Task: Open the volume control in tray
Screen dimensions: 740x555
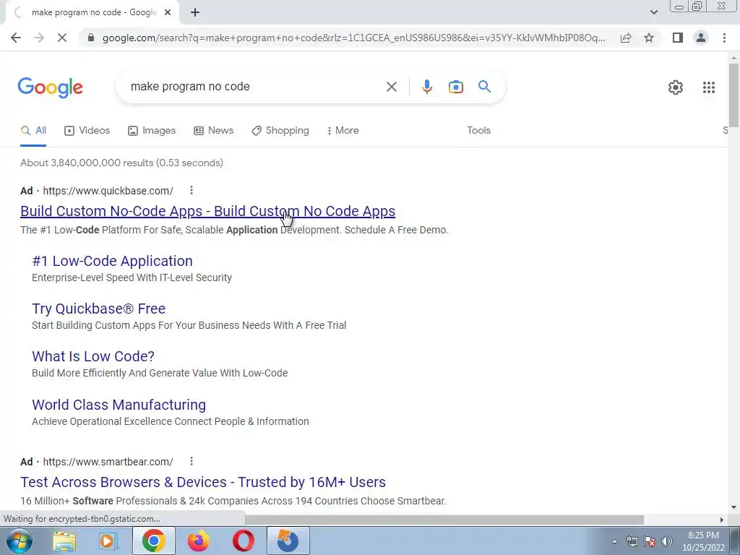Action: click(x=667, y=541)
